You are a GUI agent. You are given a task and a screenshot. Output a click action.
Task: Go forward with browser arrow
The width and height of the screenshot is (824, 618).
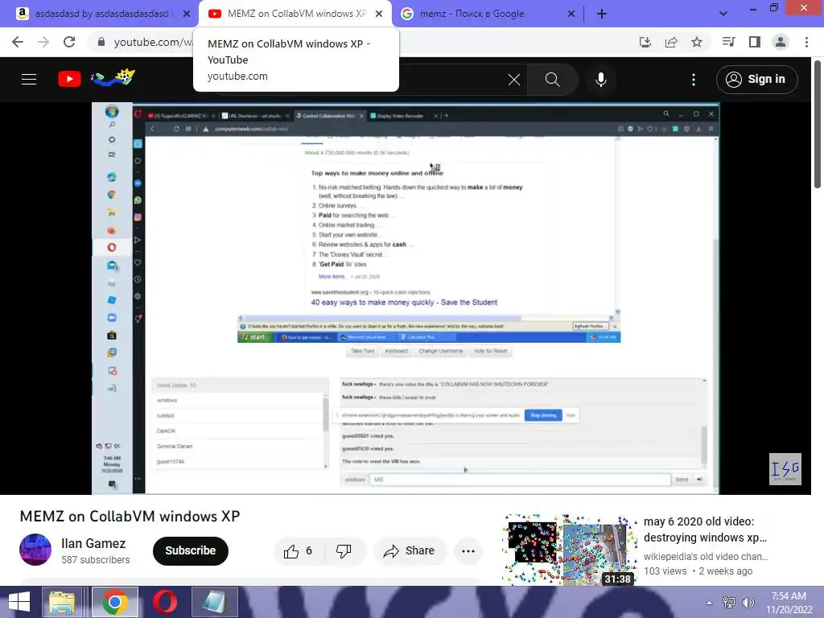point(43,42)
